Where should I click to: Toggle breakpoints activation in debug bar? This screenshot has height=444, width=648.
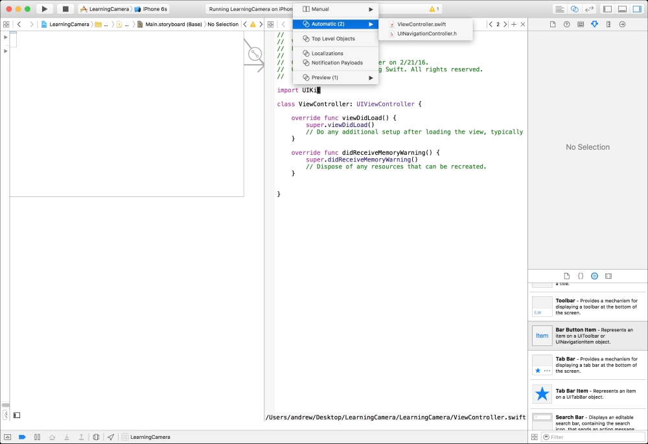click(x=22, y=438)
